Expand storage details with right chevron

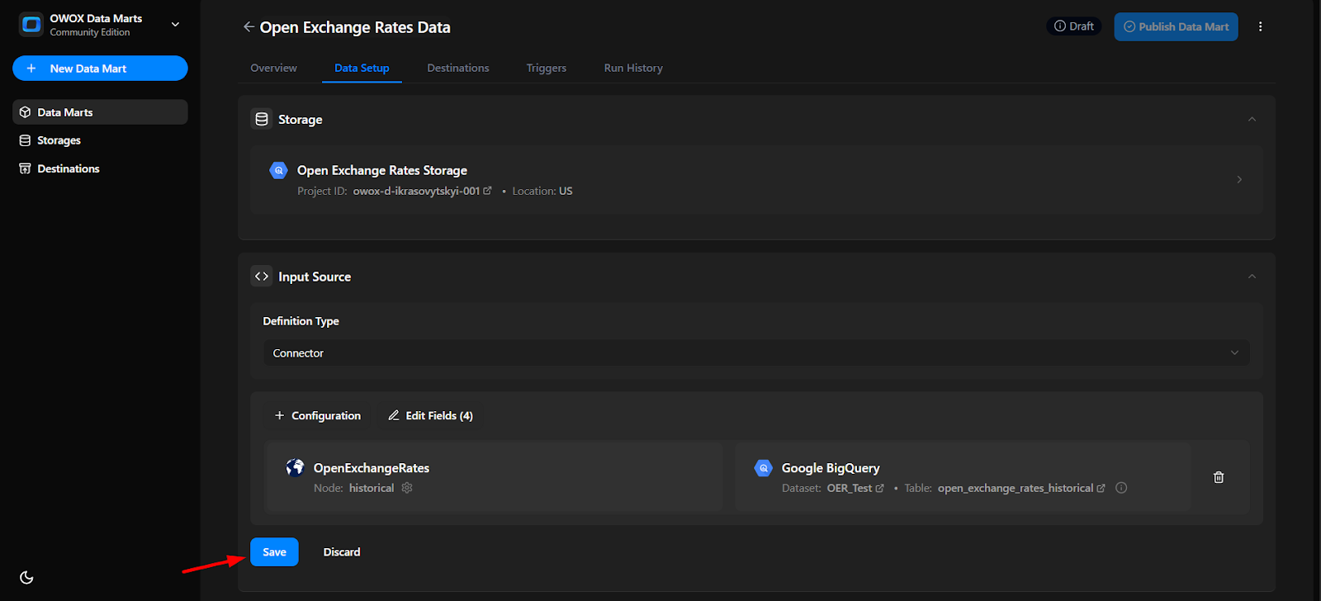pos(1239,179)
